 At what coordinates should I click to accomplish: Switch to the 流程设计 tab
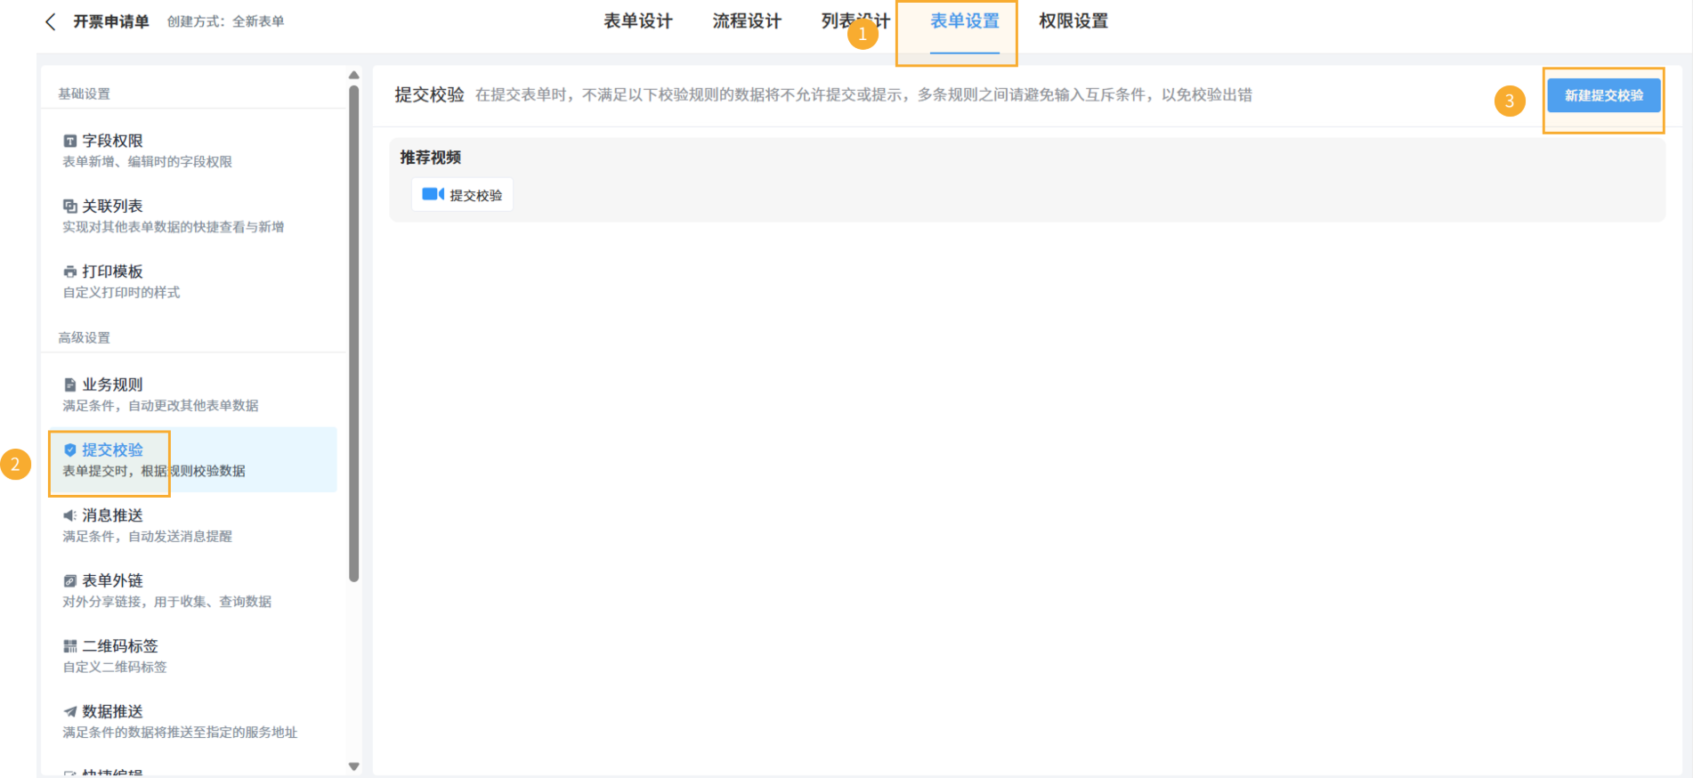[747, 20]
